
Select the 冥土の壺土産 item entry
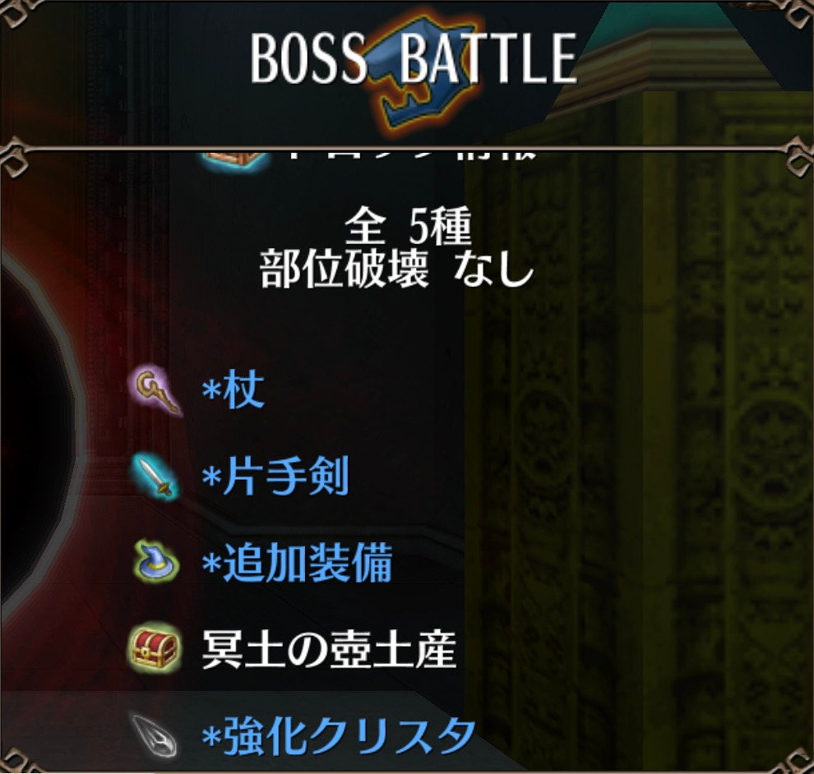click(329, 649)
